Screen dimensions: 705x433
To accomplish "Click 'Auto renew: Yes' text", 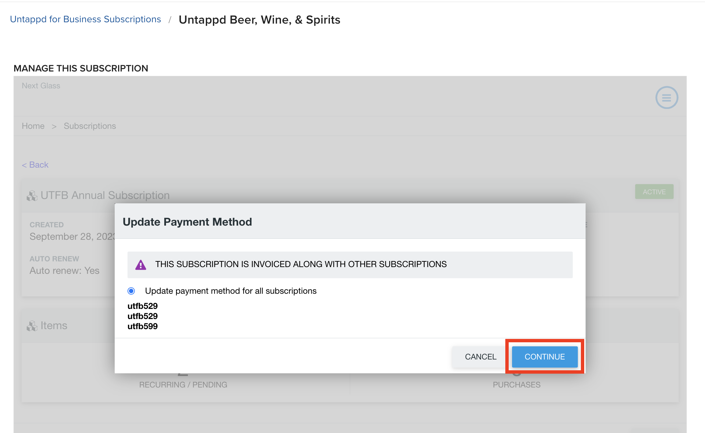I will tap(64, 270).
